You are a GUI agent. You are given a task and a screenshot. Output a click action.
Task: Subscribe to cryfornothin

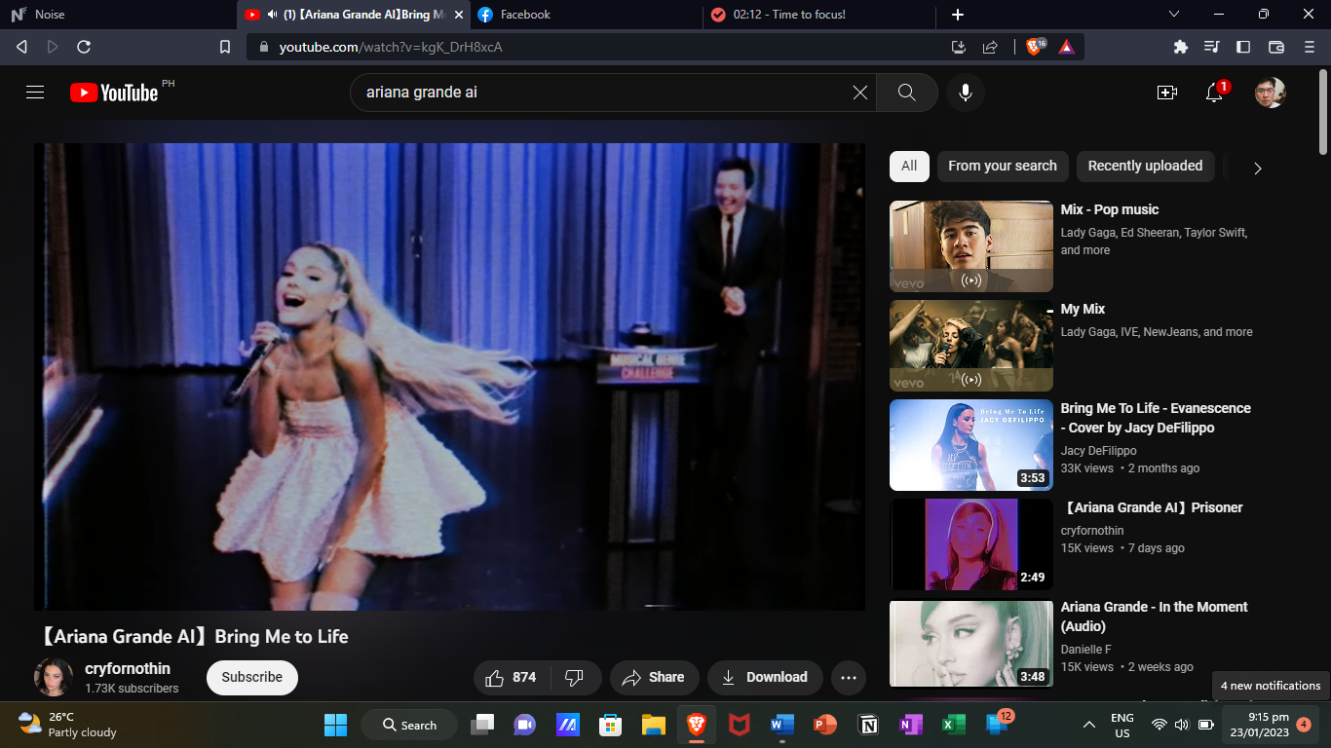(x=252, y=677)
